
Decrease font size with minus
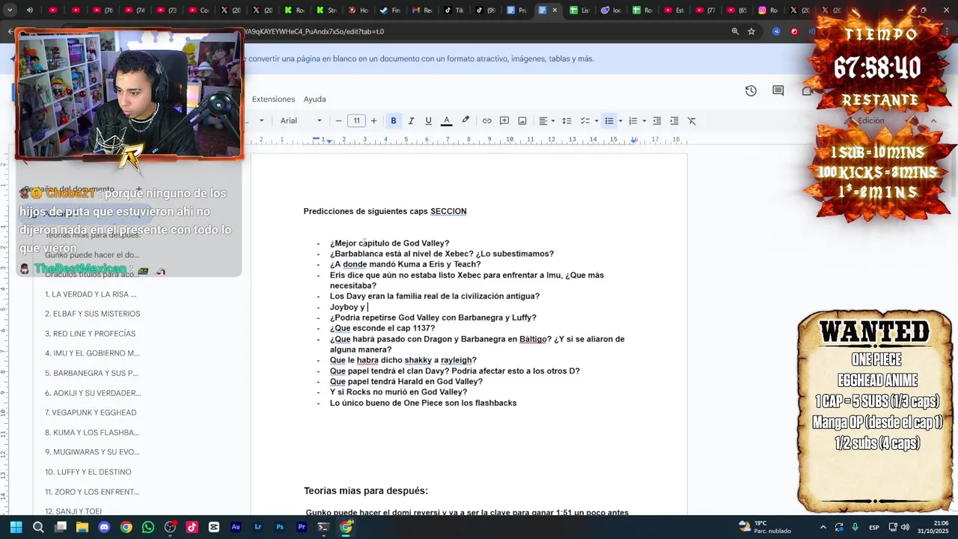(x=338, y=121)
